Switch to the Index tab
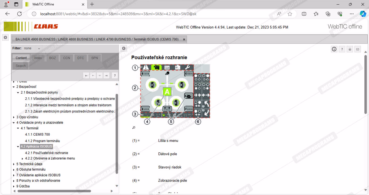Image resolution: width=369 pixels, height=195 pixels. point(38,58)
